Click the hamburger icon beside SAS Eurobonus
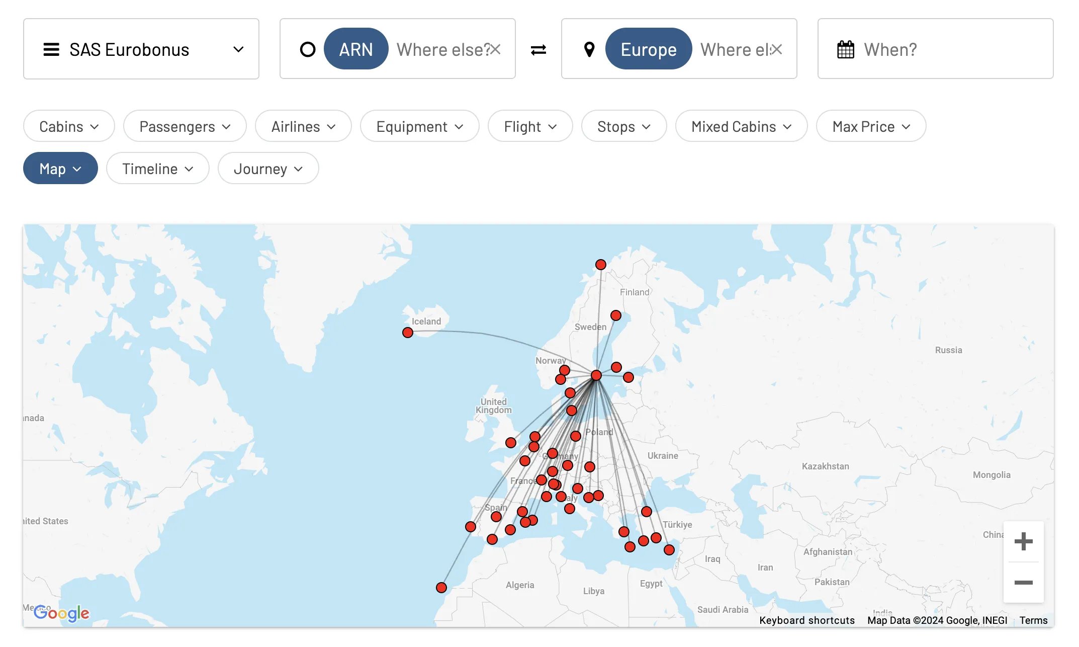The height and width of the screenshot is (647, 1079). [x=51, y=49]
